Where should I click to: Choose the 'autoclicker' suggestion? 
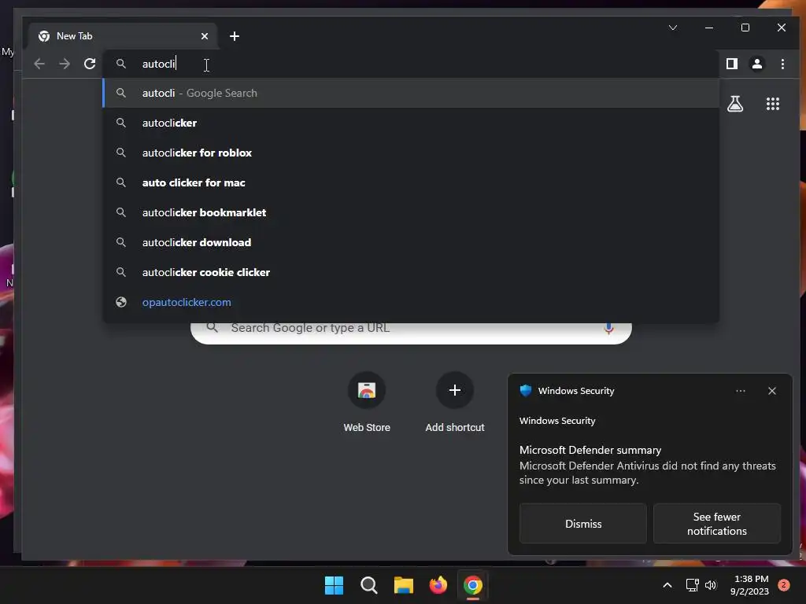pyautogui.click(x=411, y=123)
